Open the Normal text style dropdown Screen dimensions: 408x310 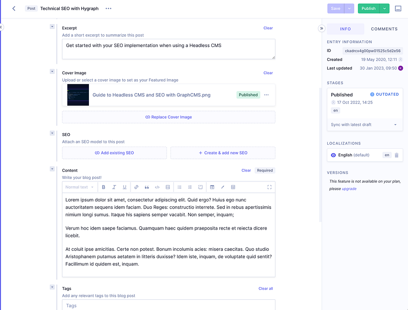point(80,187)
